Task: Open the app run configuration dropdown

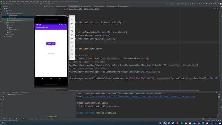Action: point(172,4)
